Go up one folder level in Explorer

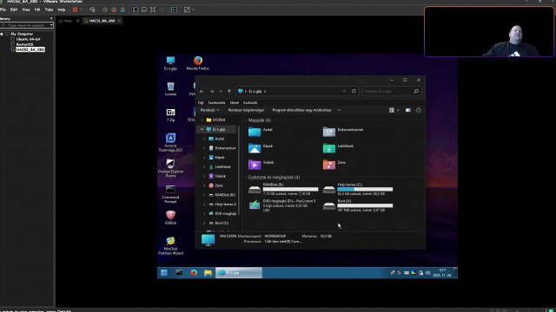coord(229,91)
